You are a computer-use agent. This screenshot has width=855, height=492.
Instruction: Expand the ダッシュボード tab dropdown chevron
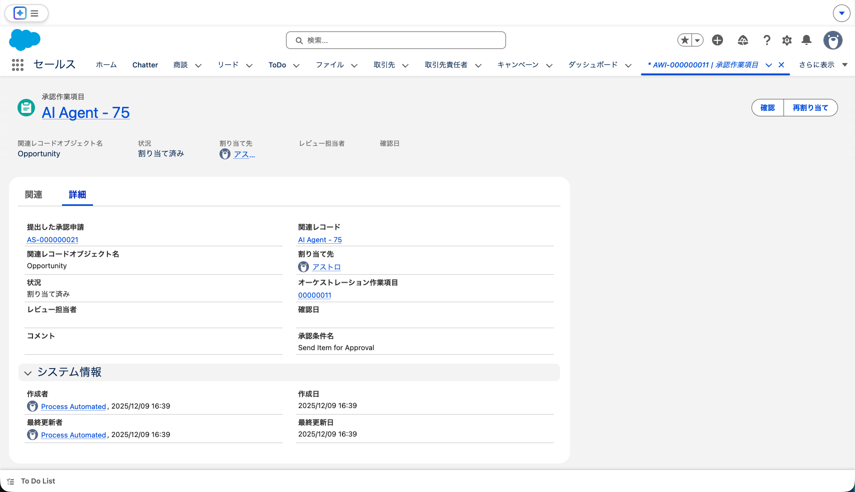click(x=628, y=65)
